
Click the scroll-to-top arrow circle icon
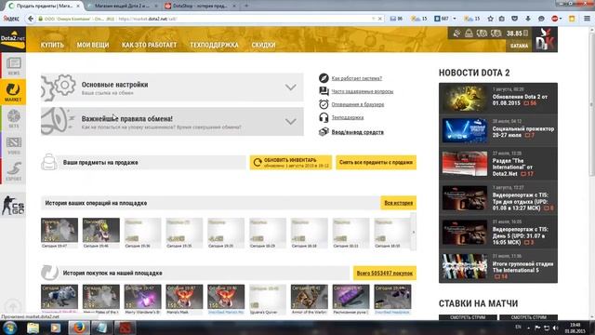click(13, 306)
